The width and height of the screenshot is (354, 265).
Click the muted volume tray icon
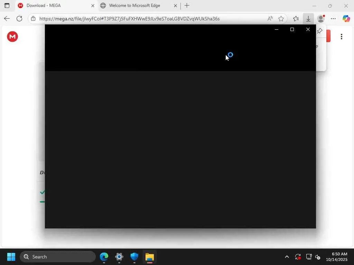318,257
